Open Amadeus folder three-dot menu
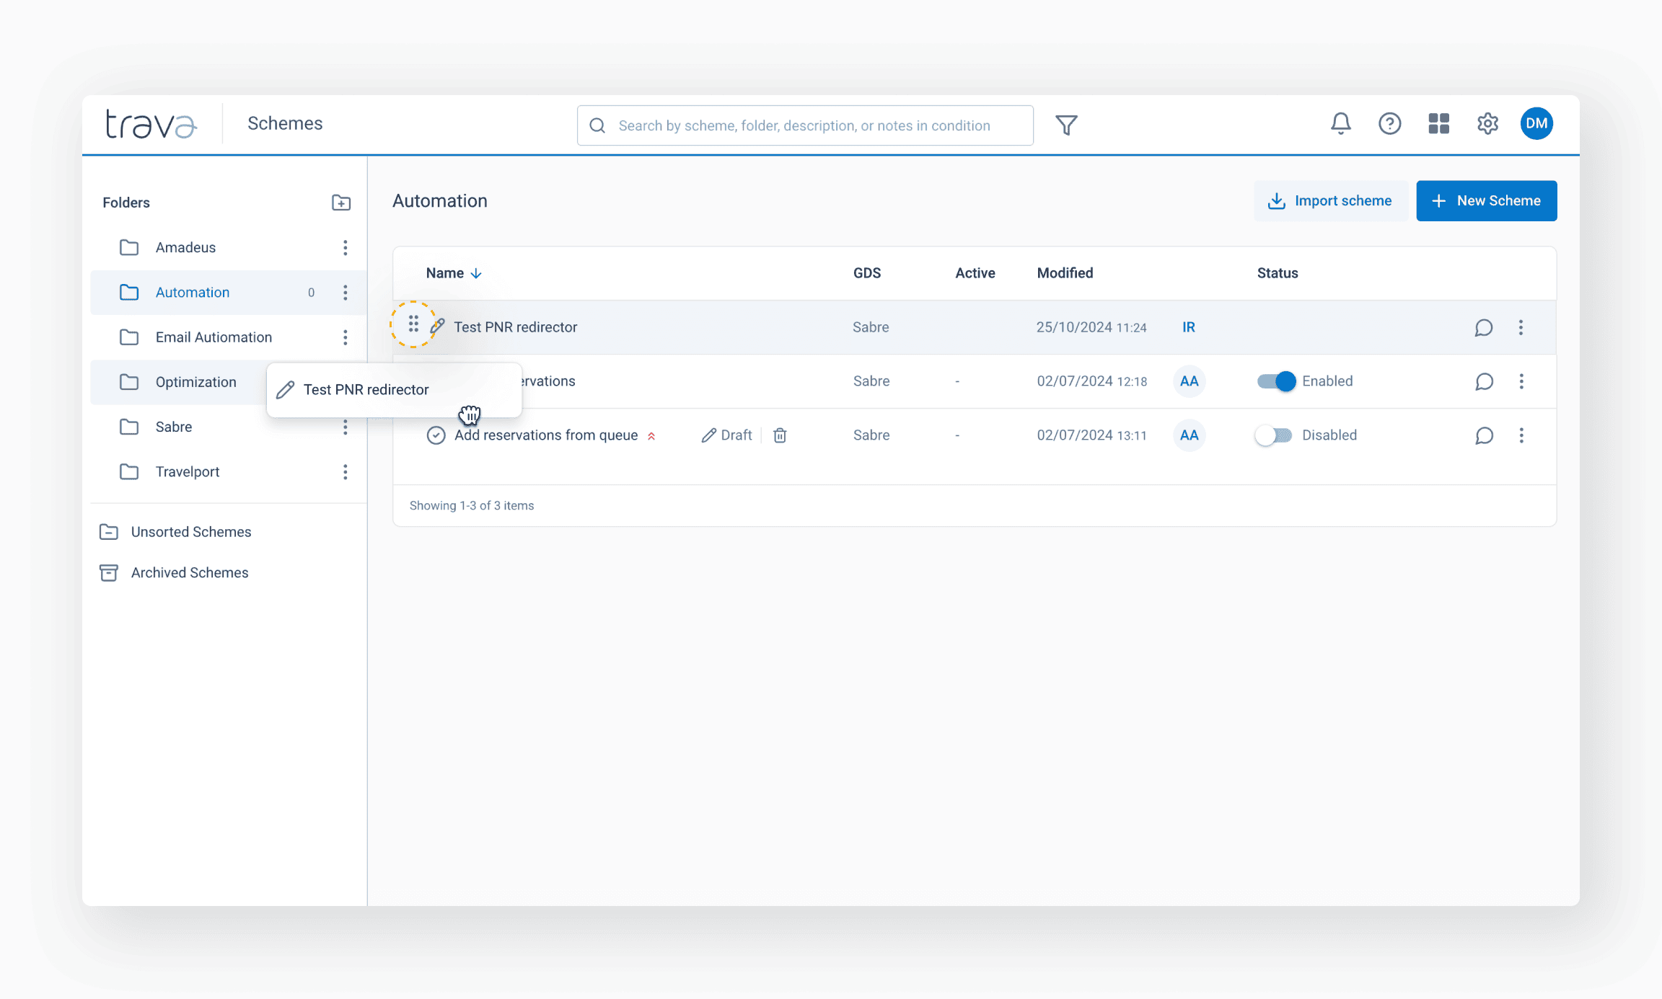Screen dimensions: 1662x999 coord(346,248)
